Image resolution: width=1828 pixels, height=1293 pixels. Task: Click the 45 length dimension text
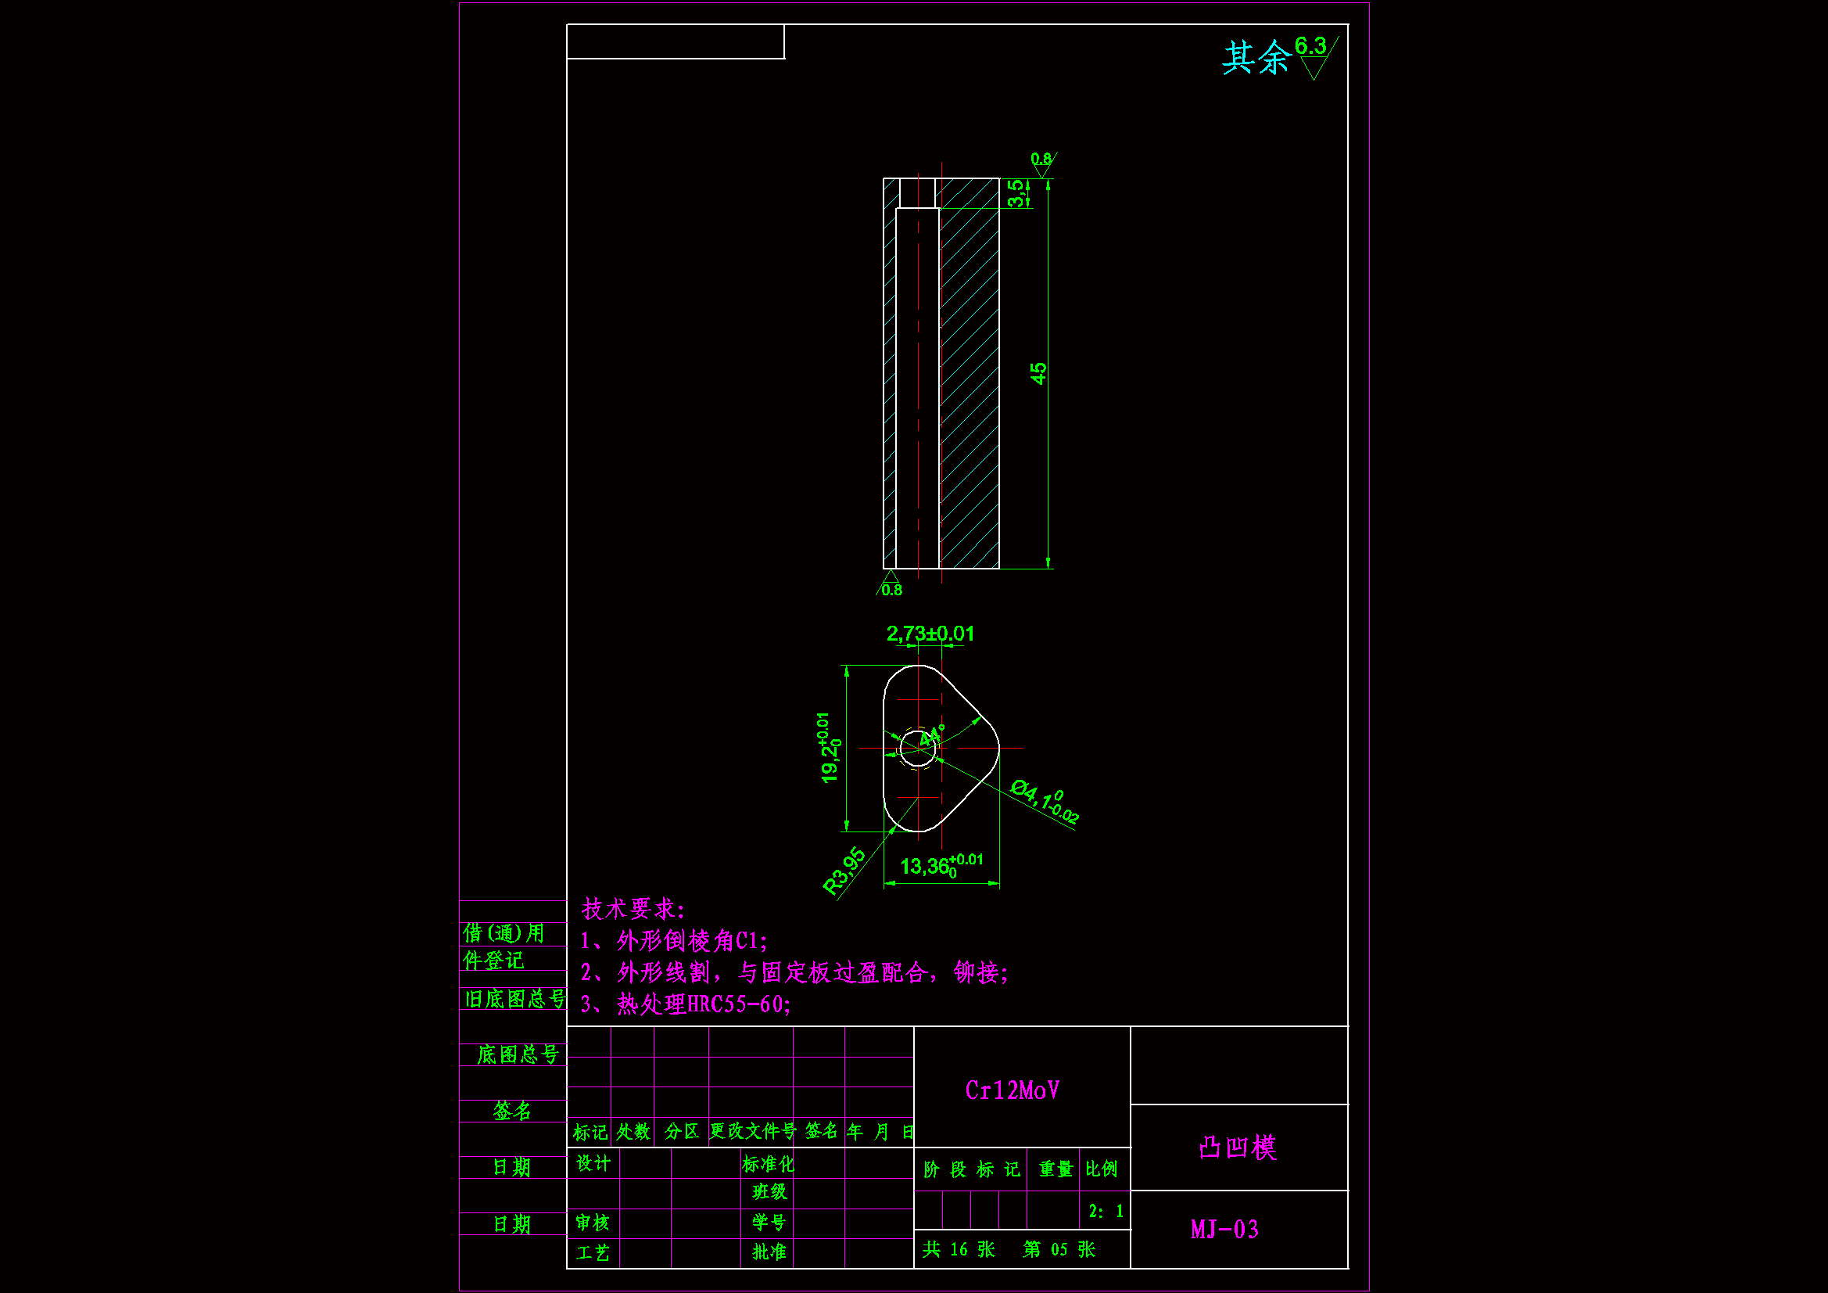point(1038,374)
